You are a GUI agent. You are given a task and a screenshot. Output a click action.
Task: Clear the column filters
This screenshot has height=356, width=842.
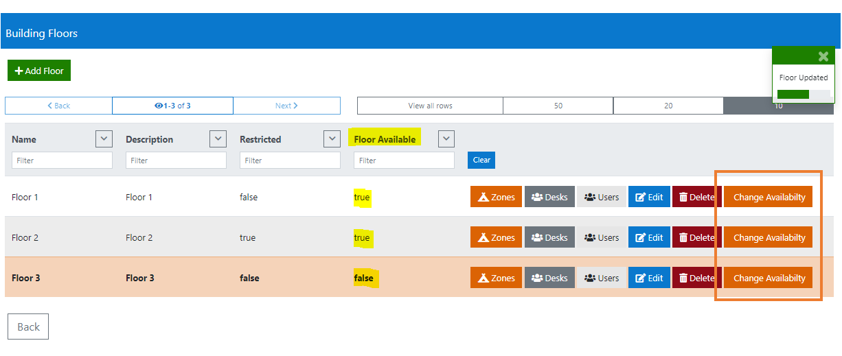point(481,160)
